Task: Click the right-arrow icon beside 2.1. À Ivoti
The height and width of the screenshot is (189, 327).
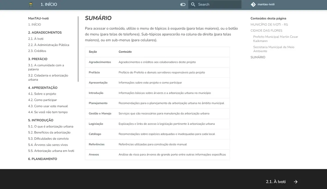Action: click(295, 182)
